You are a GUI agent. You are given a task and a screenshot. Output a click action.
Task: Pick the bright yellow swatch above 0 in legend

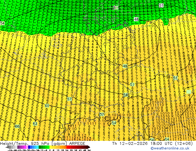[x=50, y=147]
